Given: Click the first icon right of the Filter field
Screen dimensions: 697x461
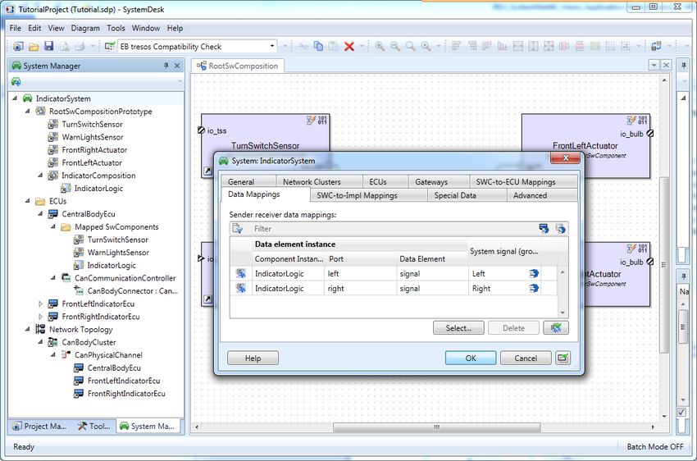Looking at the screenshot, I should [544, 229].
